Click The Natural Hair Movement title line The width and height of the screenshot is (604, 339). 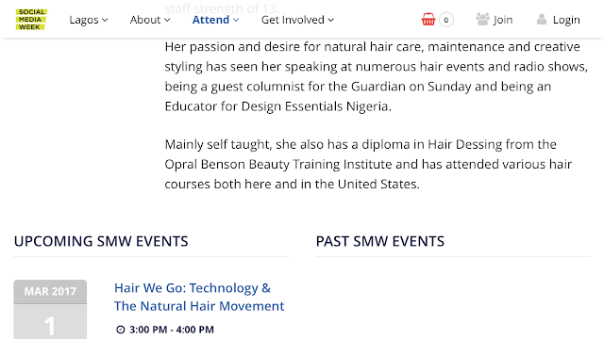point(199,306)
